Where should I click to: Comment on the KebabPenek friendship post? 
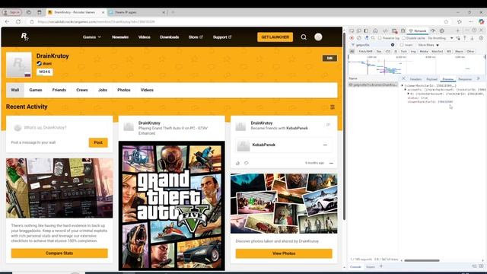click(247, 163)
